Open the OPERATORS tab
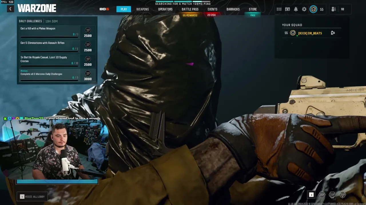The image size is (366, 205). 165,9
